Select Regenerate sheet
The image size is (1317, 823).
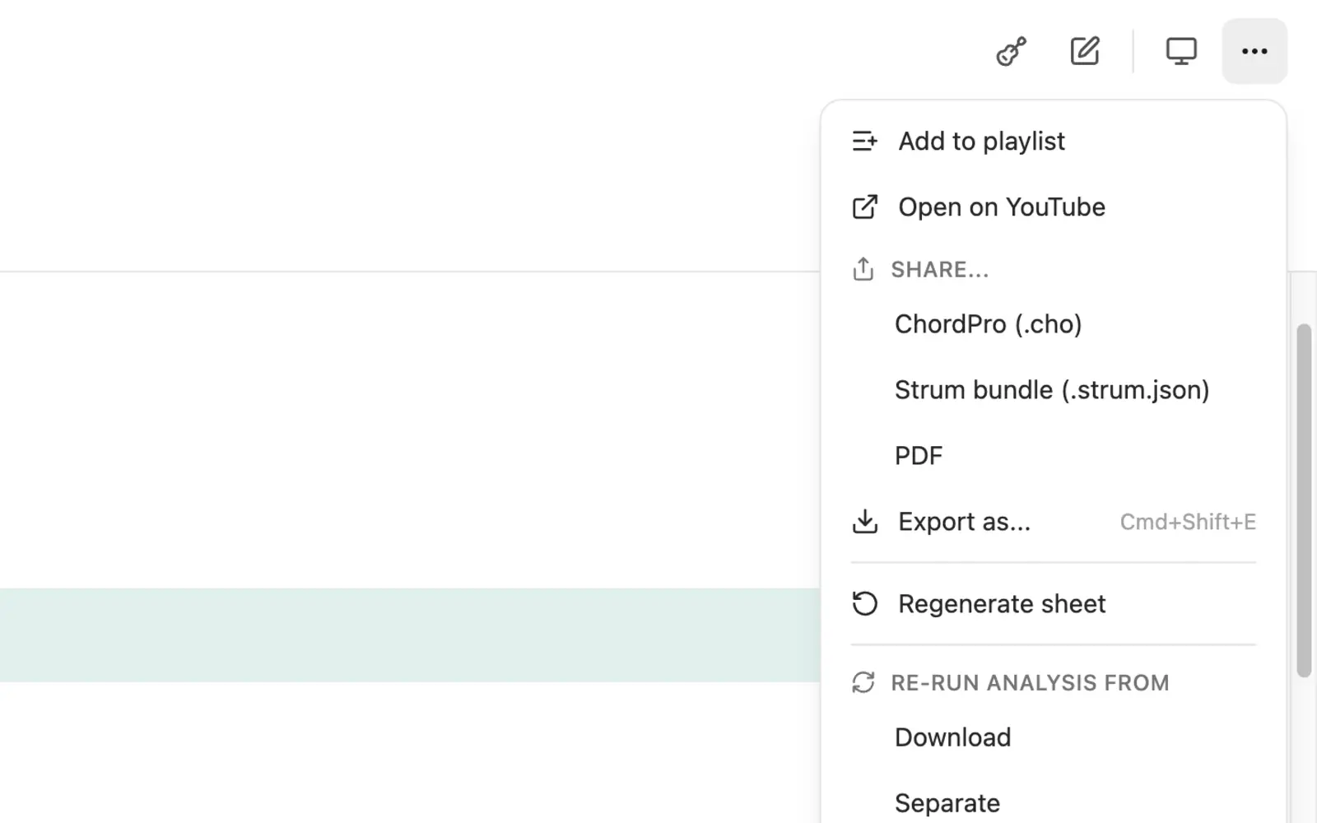click(x=1054, y=604)
